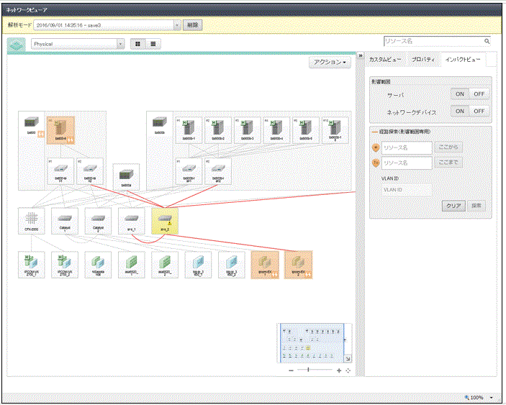Select the bx900b switch blade #2 node

[218, 171]
